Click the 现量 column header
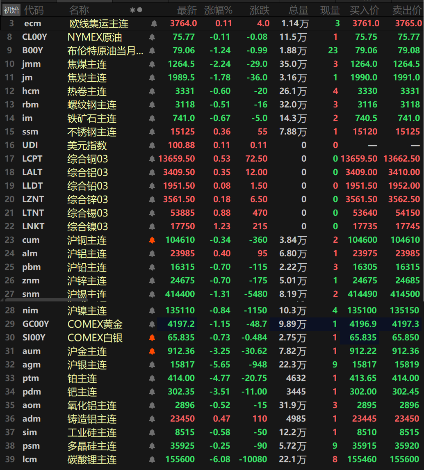Screen dimensions: 424x470 click(330, 11)
